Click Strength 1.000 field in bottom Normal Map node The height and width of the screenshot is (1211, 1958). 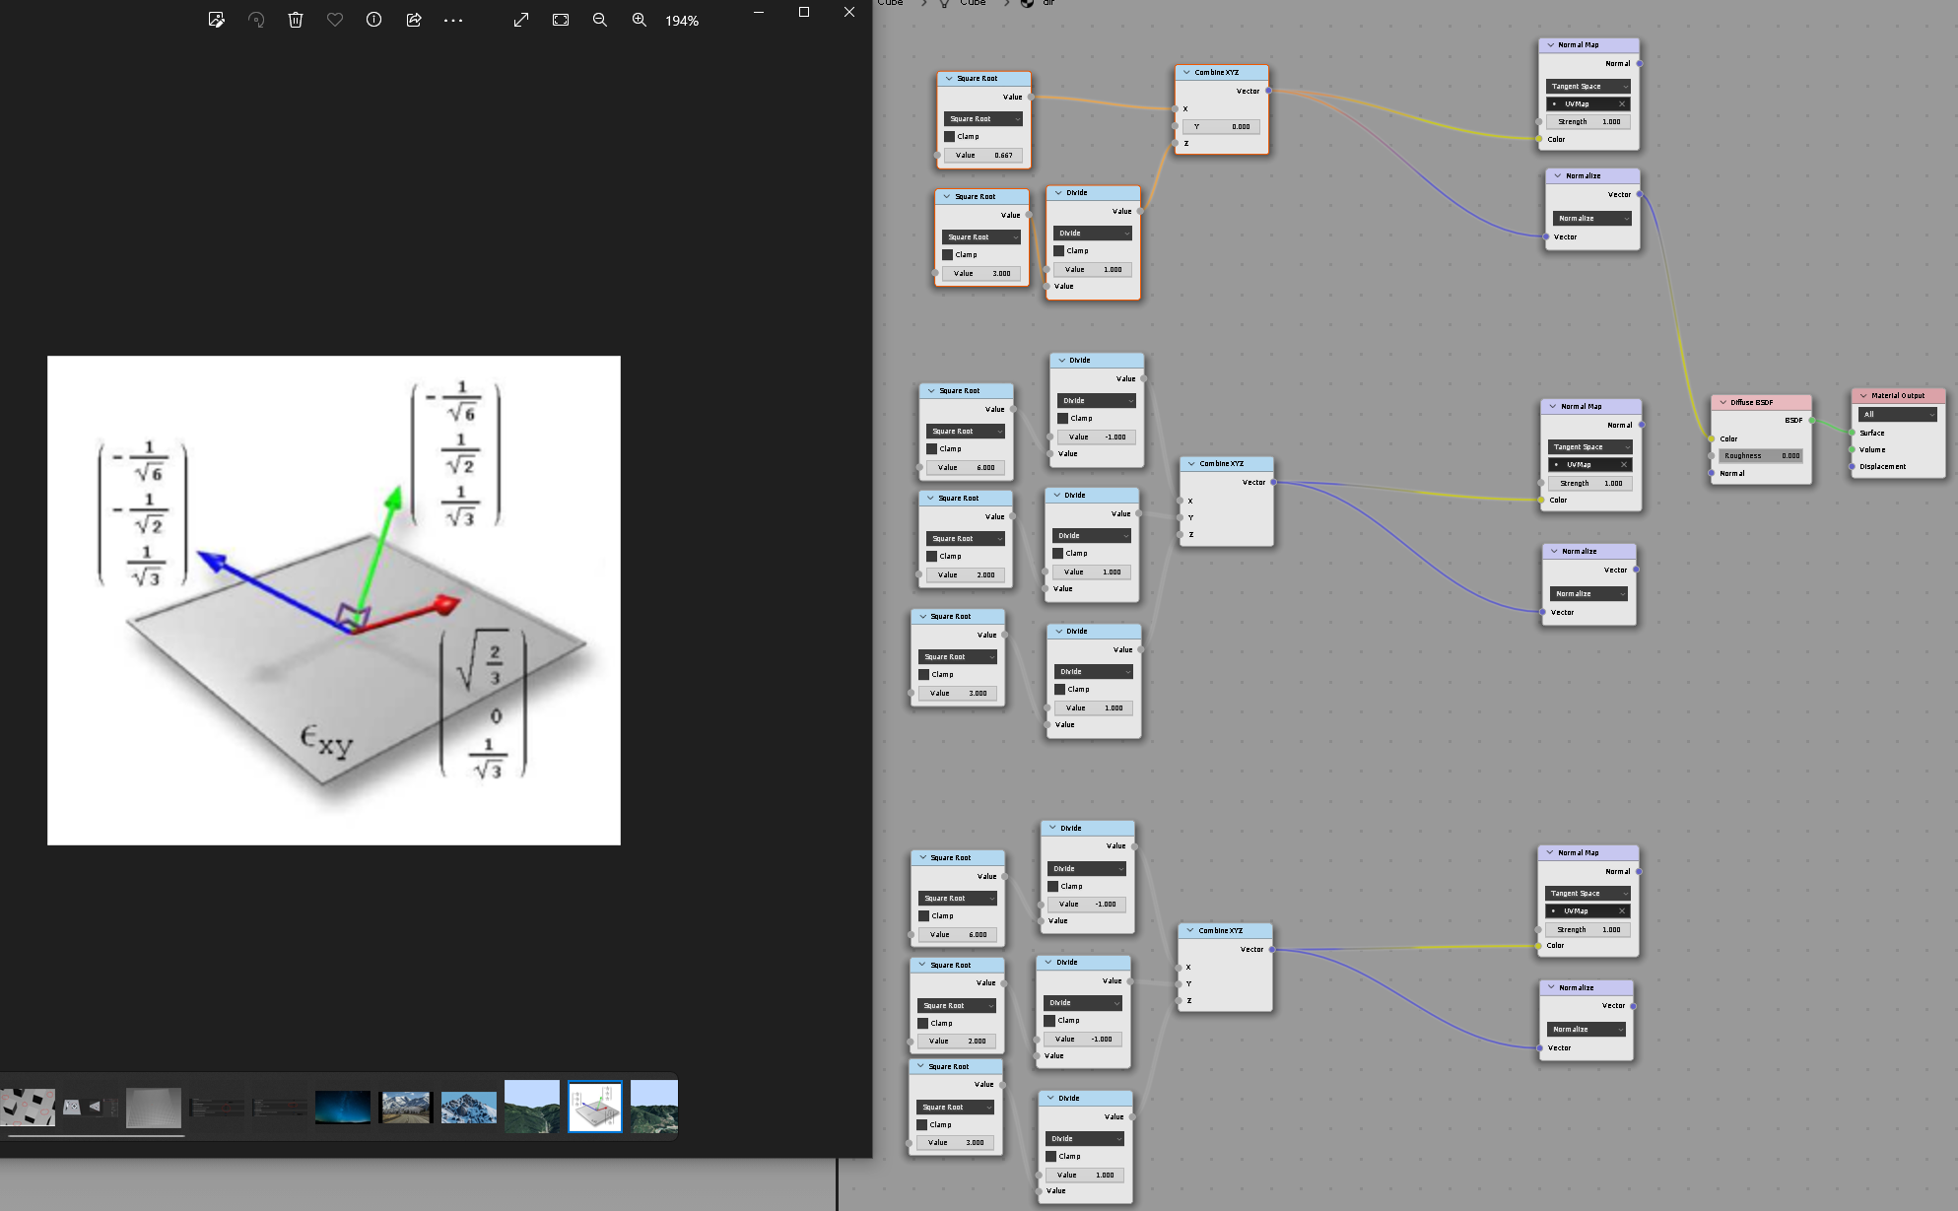1587,930
